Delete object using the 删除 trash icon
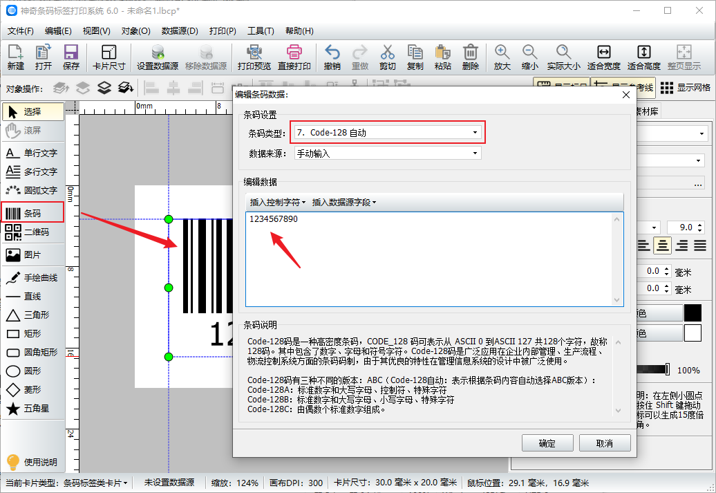The image size is (716, 493). tap(471, 57)
